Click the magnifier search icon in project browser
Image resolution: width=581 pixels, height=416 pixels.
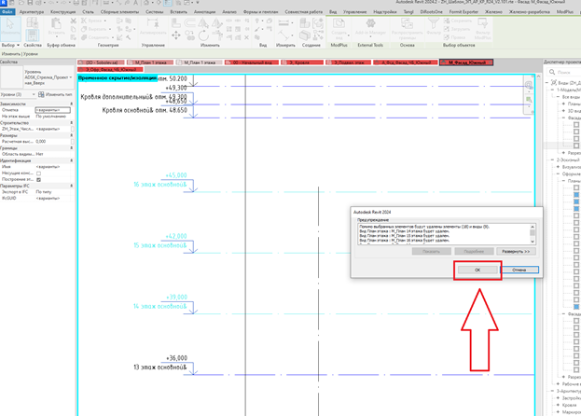(x=552, y=72)
